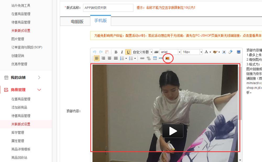
Task: Toggle bold formatting
Action: (115, 51)
